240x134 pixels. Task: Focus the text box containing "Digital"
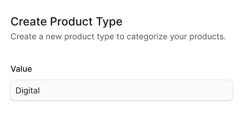[122, 91]
